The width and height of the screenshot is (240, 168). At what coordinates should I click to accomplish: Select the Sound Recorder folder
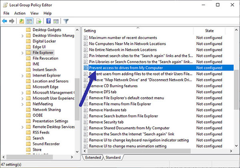point(46,144)
